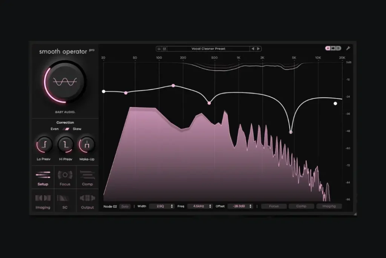The image size is (386, 258).
Task: Click the smooth operator pro title
Action: click(67, 51)
